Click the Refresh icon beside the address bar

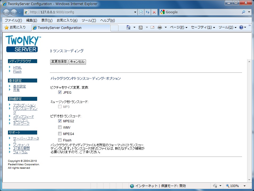[x=148, y=12]
